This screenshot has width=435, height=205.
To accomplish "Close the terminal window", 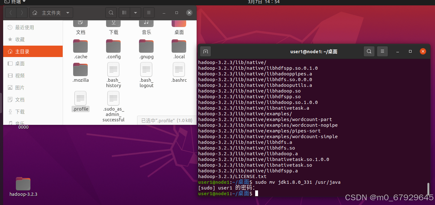I will [423, 51].
